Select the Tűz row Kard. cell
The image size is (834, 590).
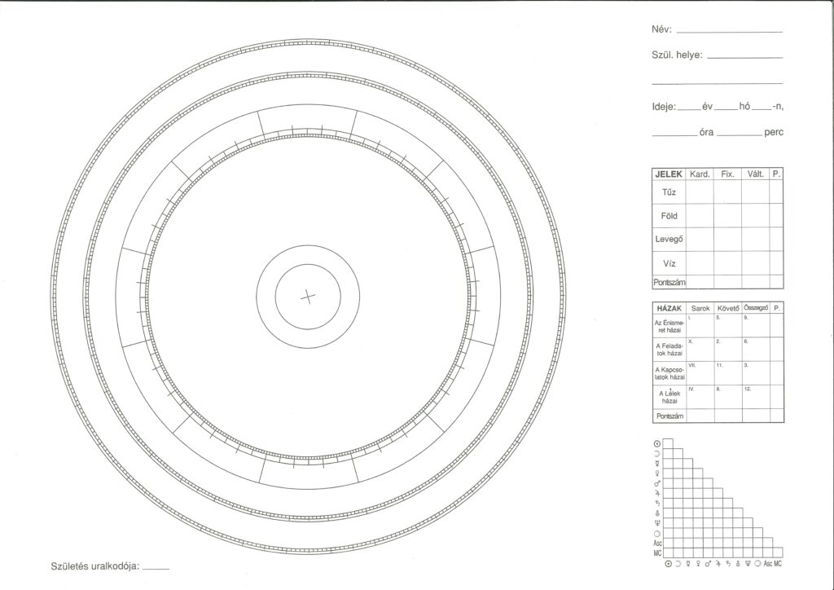[x=700, y=192]
